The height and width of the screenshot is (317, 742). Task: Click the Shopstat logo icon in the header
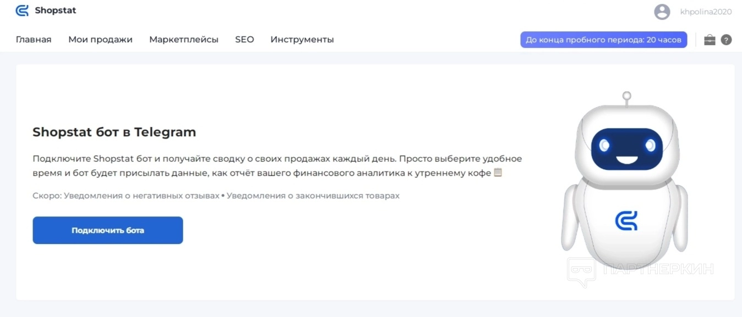(22, 10)
